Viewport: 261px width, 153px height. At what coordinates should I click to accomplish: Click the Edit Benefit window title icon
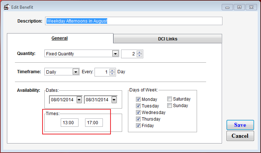pyautogui.click(x=6, y=7)
